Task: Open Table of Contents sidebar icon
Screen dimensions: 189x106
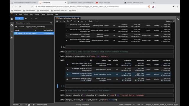Action: point(12,32)
